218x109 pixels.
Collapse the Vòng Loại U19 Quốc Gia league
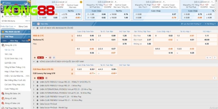(34, 61)
